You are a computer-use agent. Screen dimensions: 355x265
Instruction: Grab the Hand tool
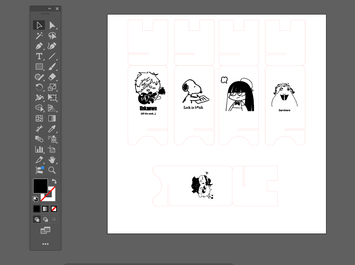pos(52,160)
